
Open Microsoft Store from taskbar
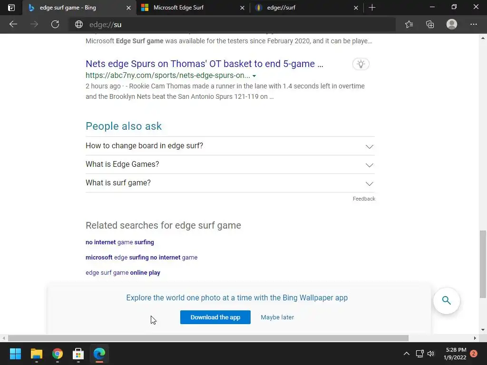[78, 354]
